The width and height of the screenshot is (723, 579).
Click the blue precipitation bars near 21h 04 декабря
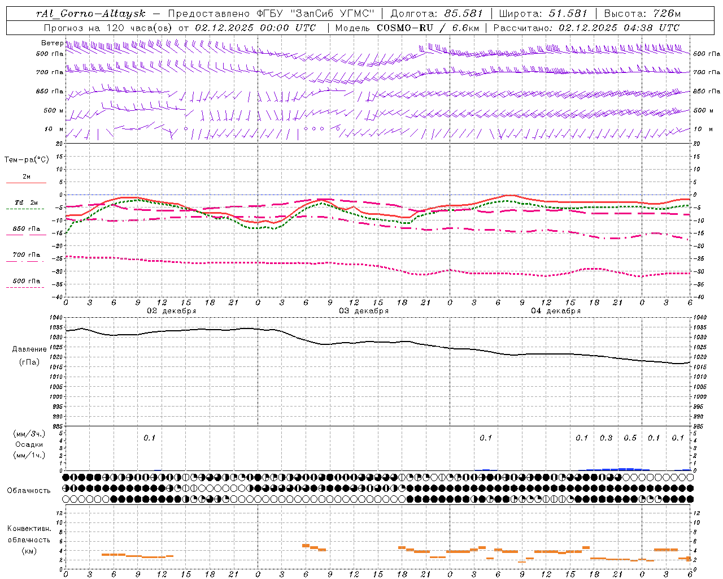[x=618, y=469]
